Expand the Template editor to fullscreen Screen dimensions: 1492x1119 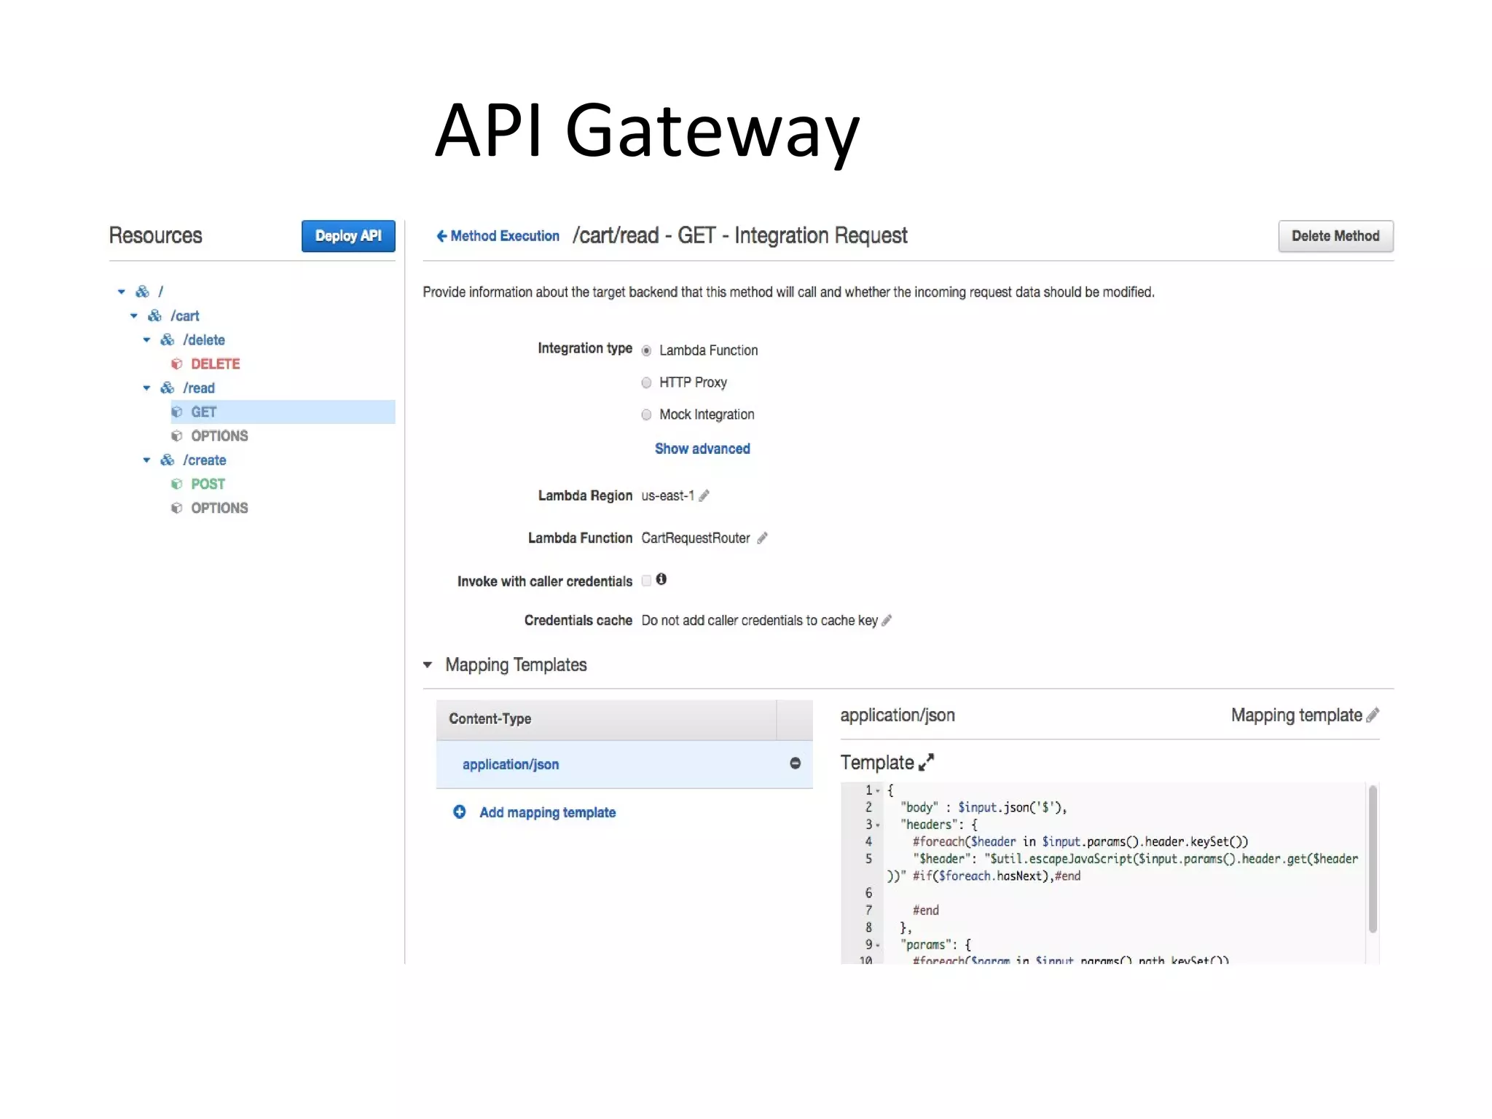pyautogui.click(x=927, y=762)
